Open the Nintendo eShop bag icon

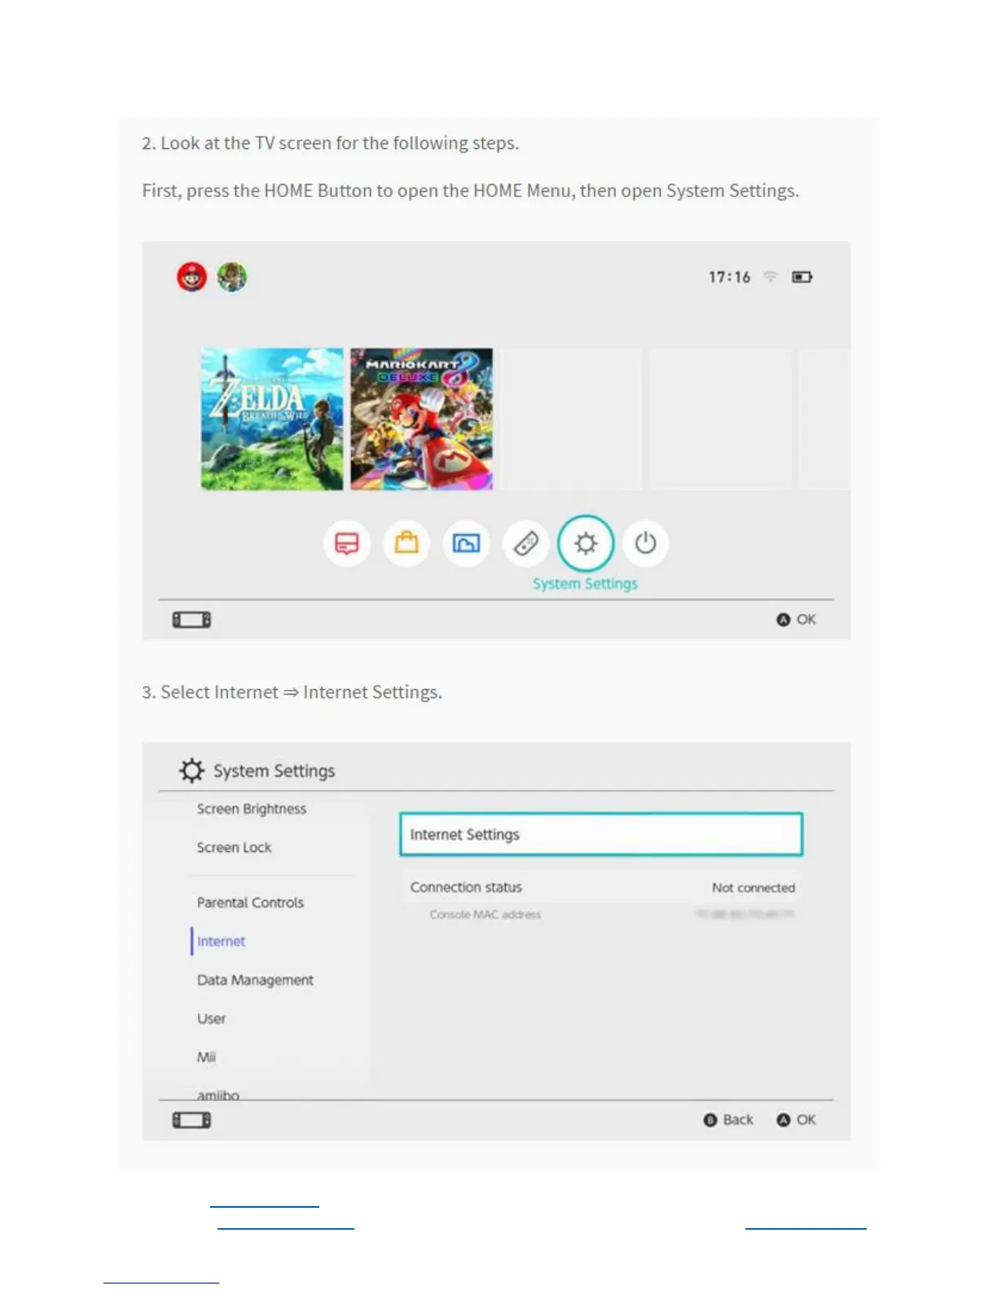[x=406, y=543]
